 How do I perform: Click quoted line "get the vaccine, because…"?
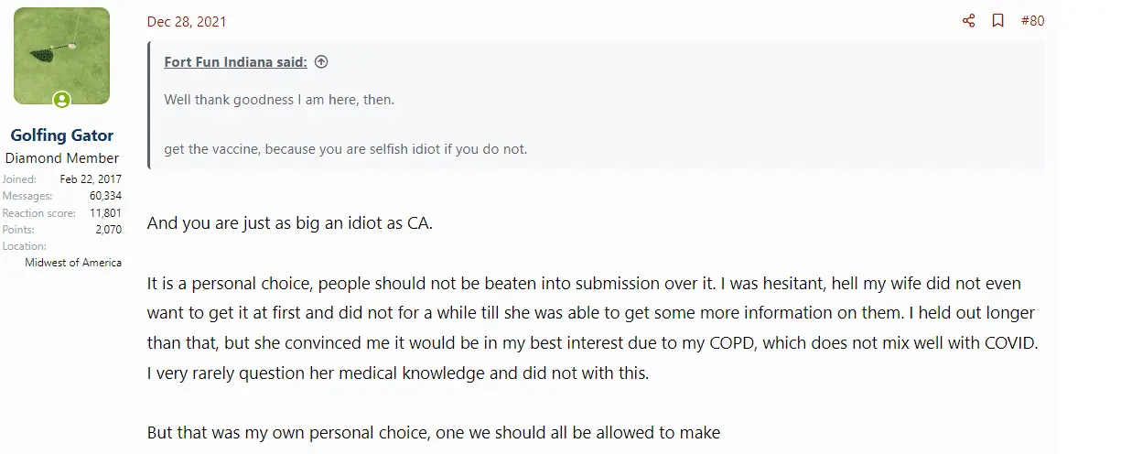pyautogui.click(x=346, y=148)
